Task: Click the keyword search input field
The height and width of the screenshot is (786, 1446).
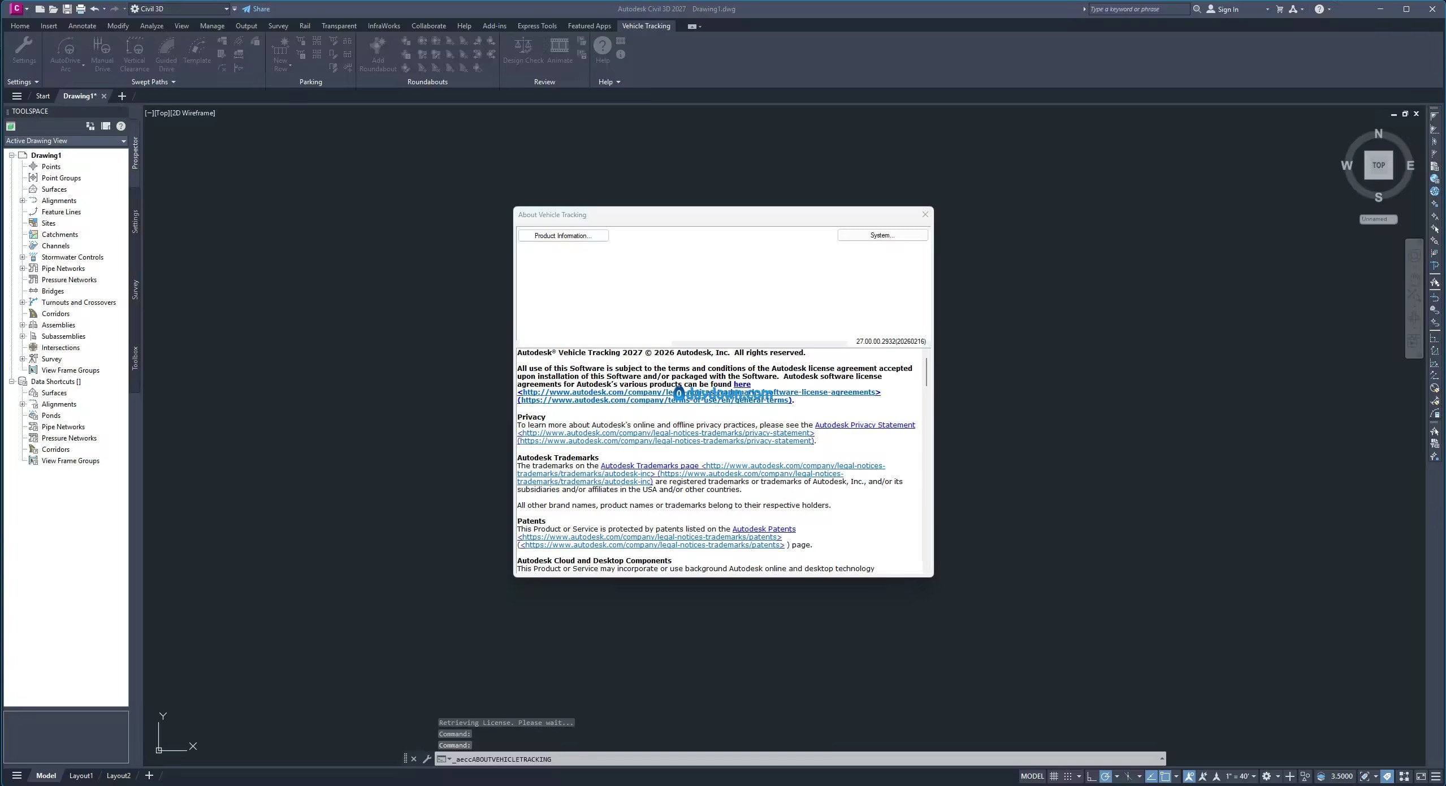Action: [1138, 9]
